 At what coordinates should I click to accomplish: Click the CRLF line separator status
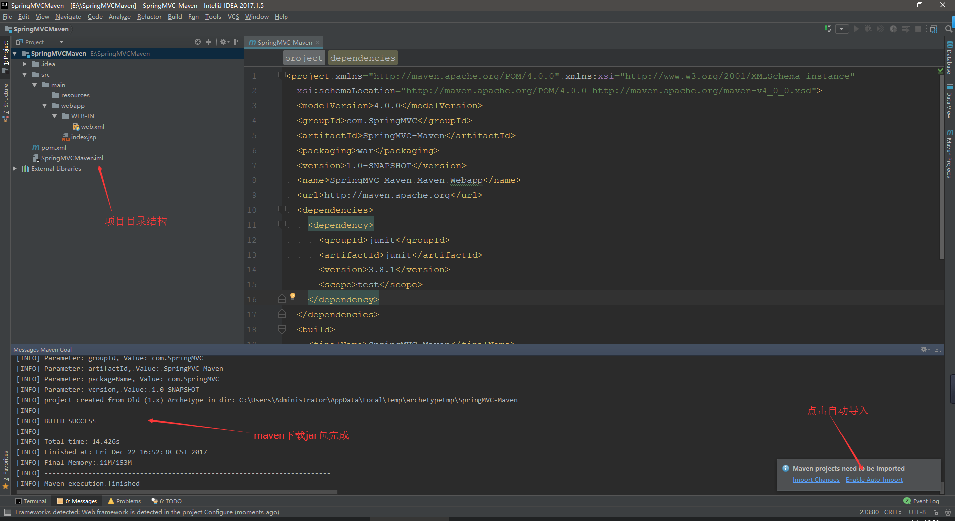pyautogui.click(x=893, y=512)
